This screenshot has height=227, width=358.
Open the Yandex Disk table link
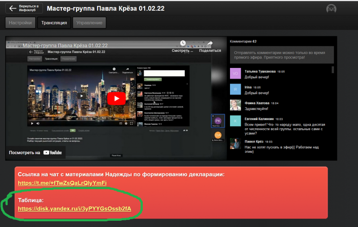75,209
